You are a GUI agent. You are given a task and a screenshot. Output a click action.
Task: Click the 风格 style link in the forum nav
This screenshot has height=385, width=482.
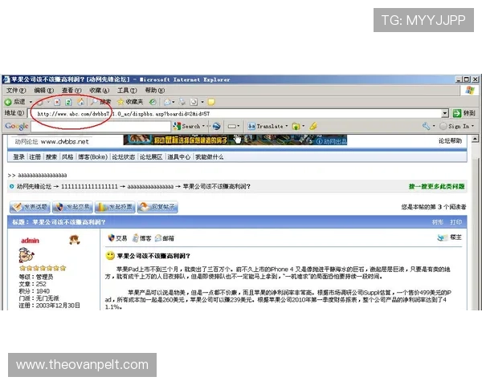(x=67, y=157)
